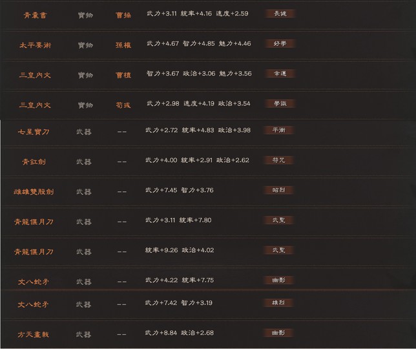Viewport: 416px width, 349px height.
Task: Select the 方天畫戟 weapon name
Action: (33, 334)
